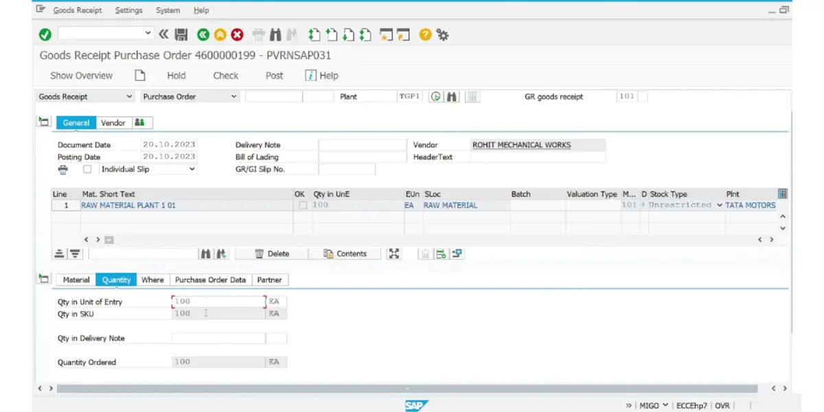Collapse the header data area toggle
This screenshot has width=824, height=412.
(44, 122)
